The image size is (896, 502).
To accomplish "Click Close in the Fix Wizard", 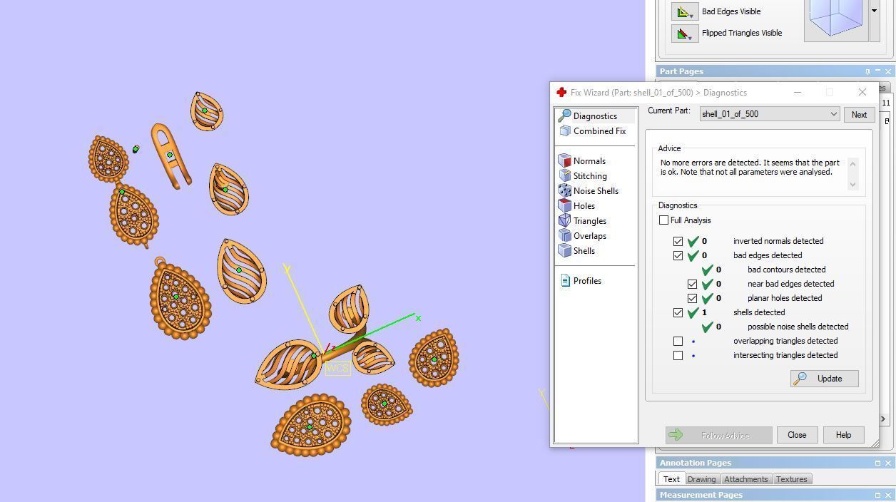I will pyautogui.click(x=797, y=435).
